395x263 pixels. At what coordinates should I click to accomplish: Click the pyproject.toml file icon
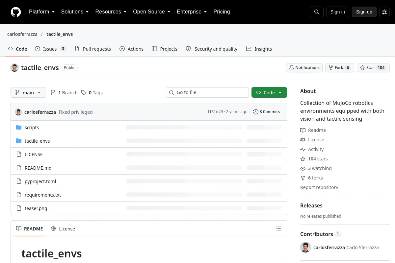point(19,181)
